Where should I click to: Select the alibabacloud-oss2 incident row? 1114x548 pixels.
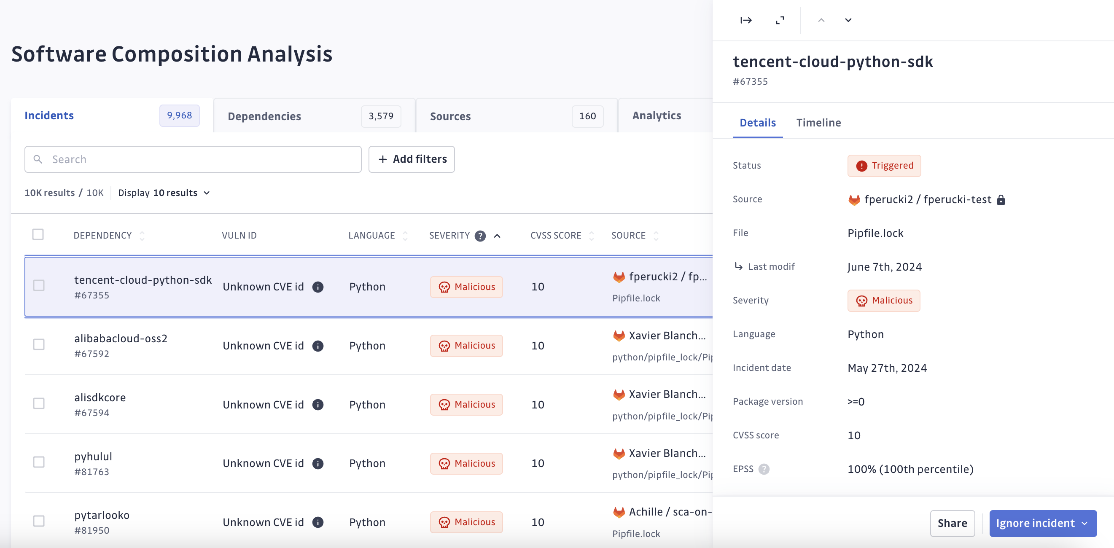pos(369,346)
